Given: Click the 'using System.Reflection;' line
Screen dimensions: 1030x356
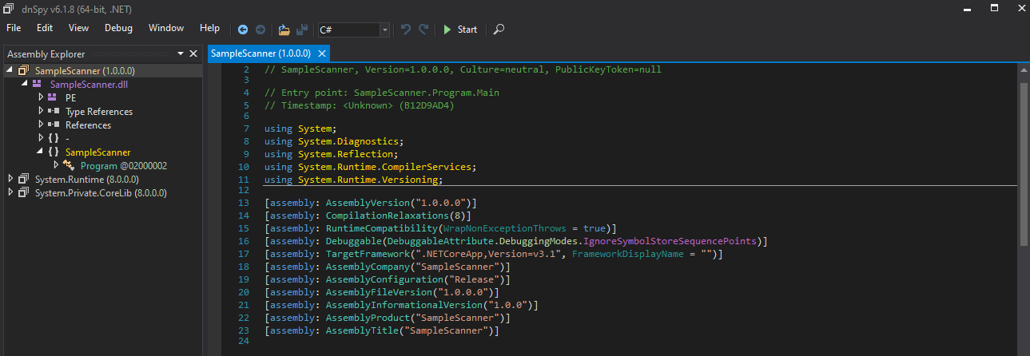Looking at the screenshot, I should tap(331, 155).
